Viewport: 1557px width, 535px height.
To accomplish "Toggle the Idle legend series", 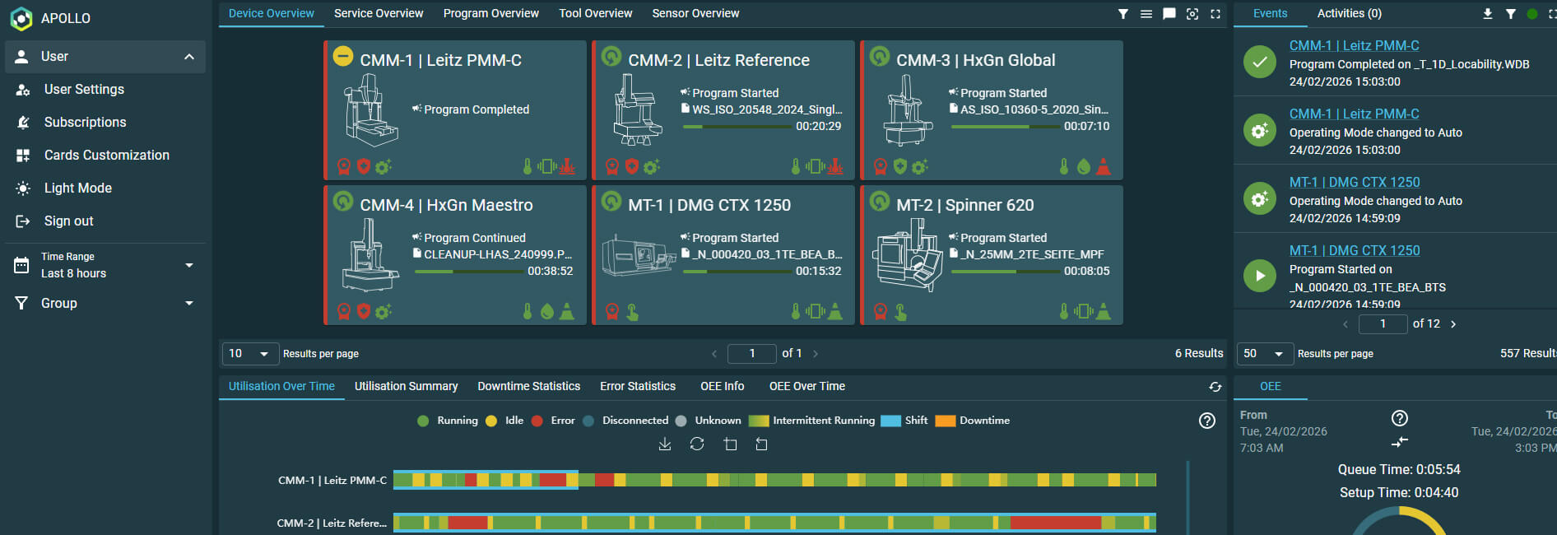I will (x=504, y=421).
